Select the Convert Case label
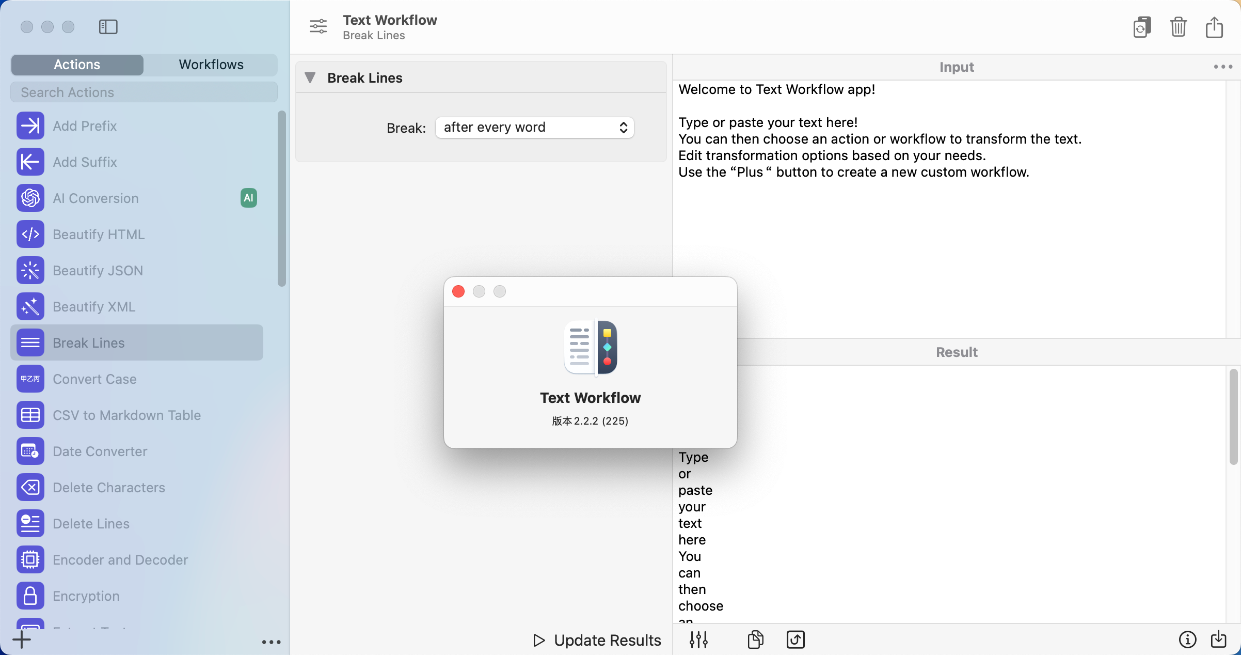This screenshot has width=1241, height=655. [x=94, y=379]
